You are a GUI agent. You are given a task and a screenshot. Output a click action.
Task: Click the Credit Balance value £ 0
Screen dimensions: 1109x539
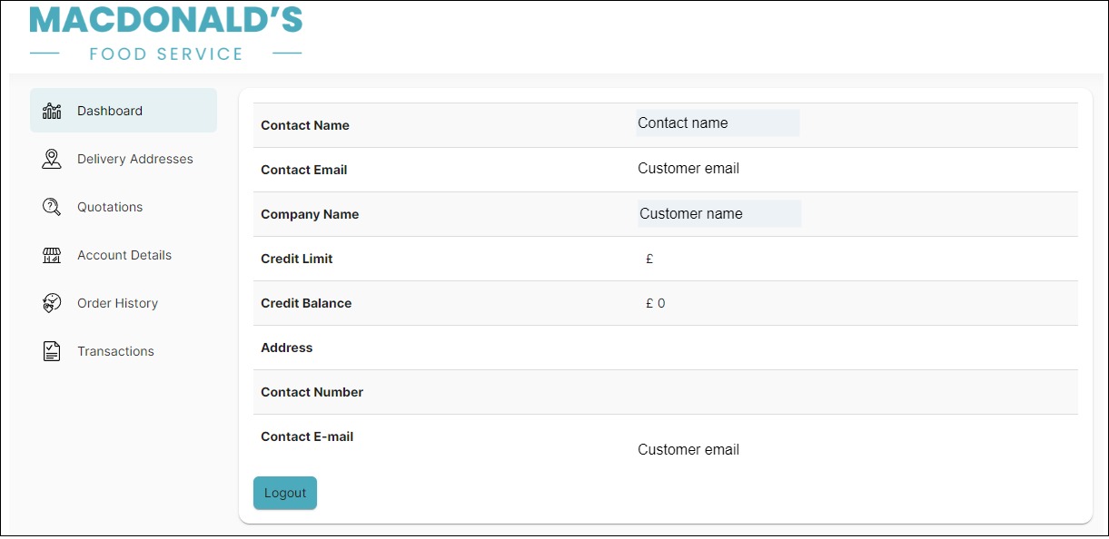pyautogui.click(x=655, y=304)
